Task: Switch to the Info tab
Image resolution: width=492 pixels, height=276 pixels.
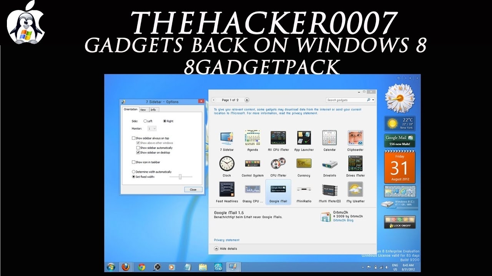Action: 153,110
